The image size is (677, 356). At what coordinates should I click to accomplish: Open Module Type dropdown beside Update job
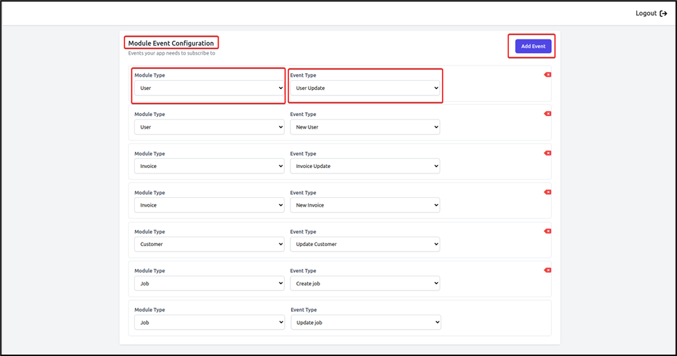(210, 322)
